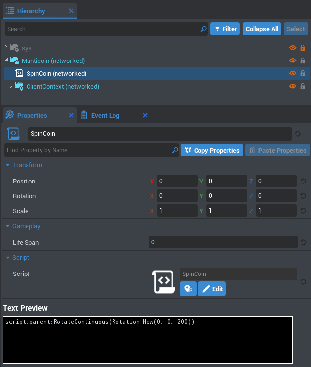This screenshot has width=311, height=367.
Task: Select ClientContext (networked) row
Action: coord(157,86)
